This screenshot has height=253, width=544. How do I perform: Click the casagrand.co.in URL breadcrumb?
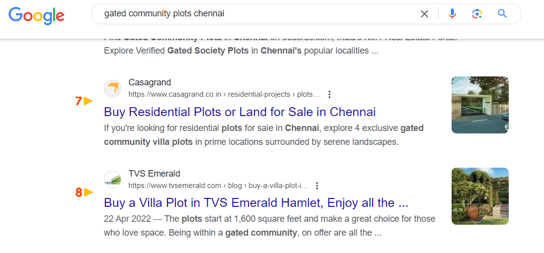pyautogui.click(x=224, y=94)
